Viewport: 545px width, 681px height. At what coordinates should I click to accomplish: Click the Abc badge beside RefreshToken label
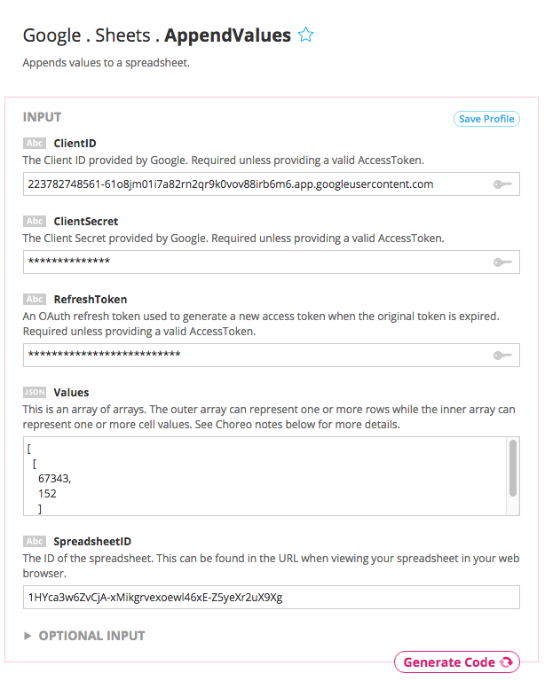(x=35, y=299)
